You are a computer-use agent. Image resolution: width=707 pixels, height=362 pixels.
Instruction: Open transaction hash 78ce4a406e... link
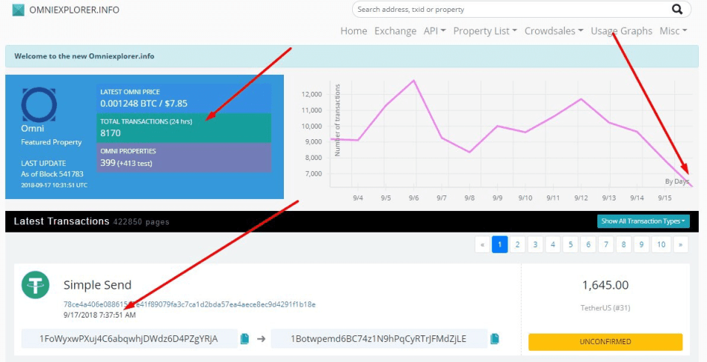point(190,304)
